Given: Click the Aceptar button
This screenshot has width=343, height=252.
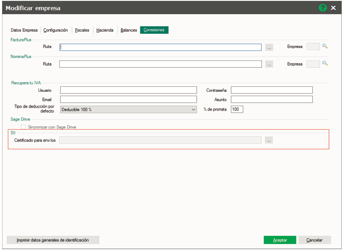Looking at the screenshot, I should (x=280, y=240).
